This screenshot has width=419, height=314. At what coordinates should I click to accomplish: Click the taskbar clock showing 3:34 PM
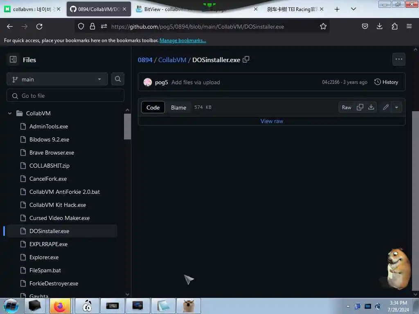pos(398,306)
